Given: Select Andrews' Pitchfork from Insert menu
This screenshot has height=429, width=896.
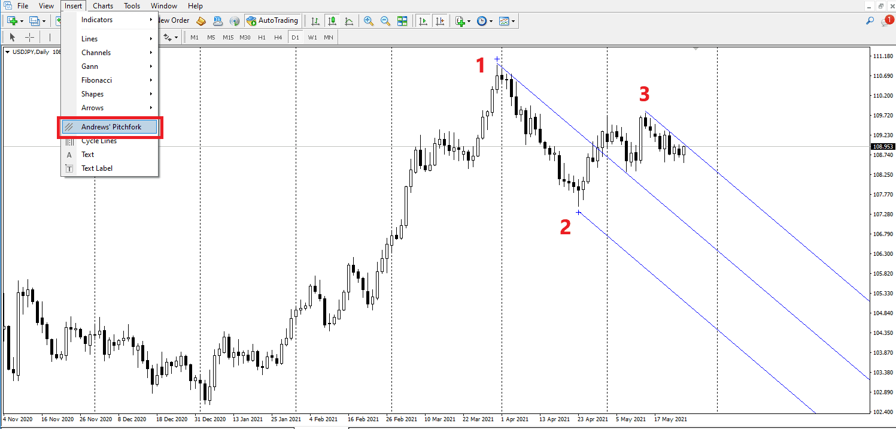Looking at the screenshot, I should tap(110, 127).
